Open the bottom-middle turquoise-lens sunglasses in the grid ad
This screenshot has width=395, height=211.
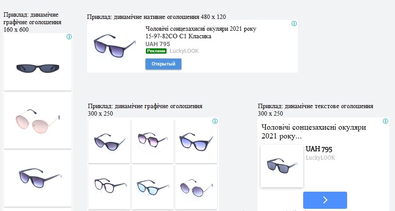point(152,187)
